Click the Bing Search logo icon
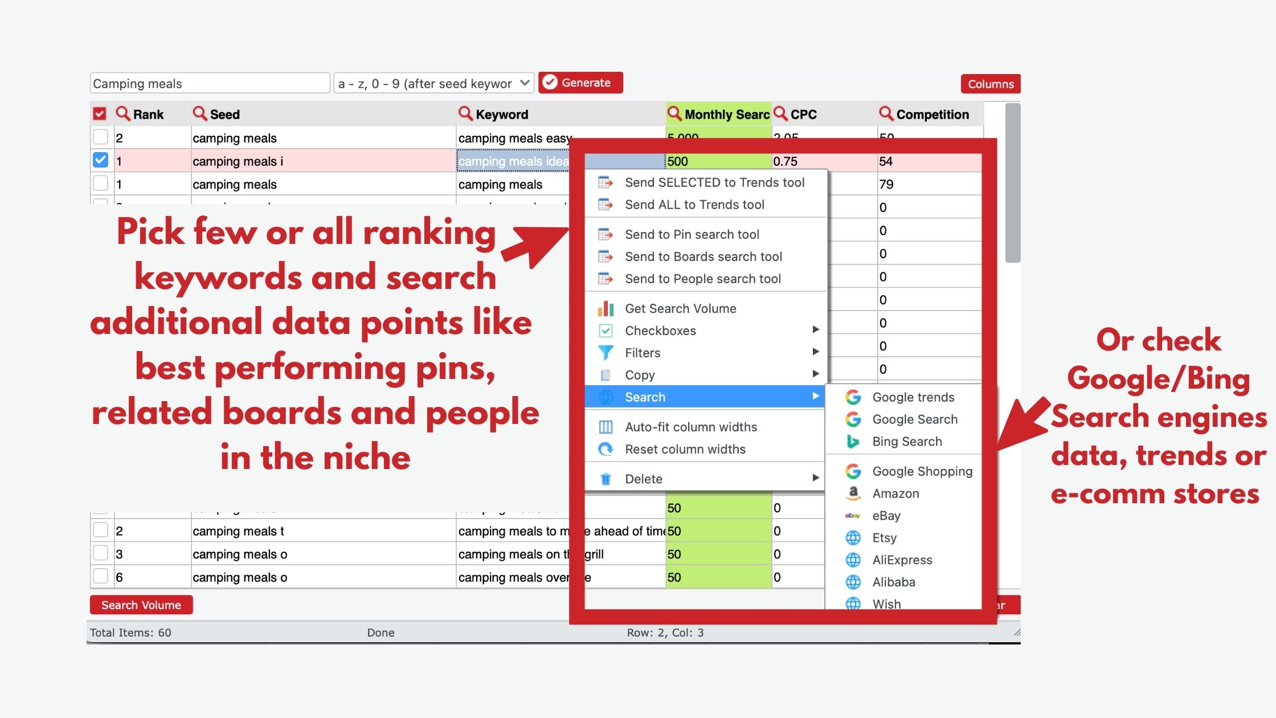 853,442
